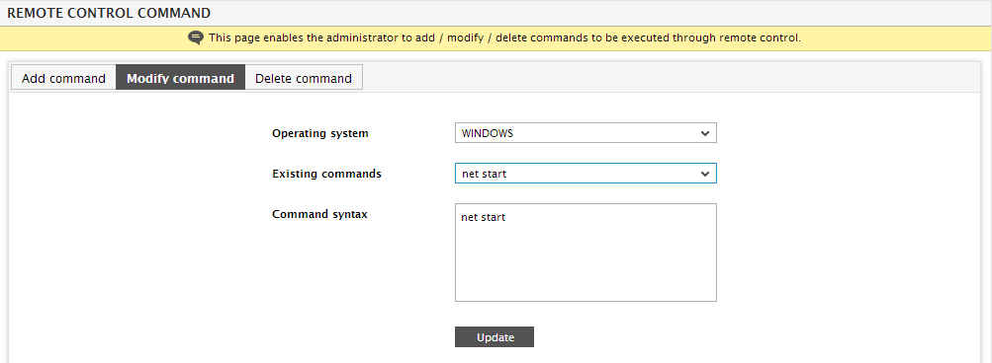Select the Modify command tab
Image resolution: width=992 pixels, height=363 pixels.
(x=180, y=78)
